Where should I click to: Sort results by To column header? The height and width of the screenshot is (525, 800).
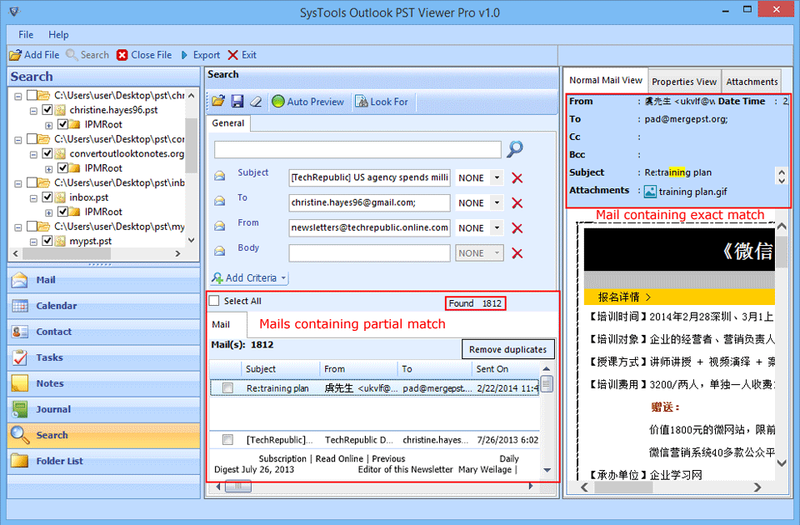435,369
